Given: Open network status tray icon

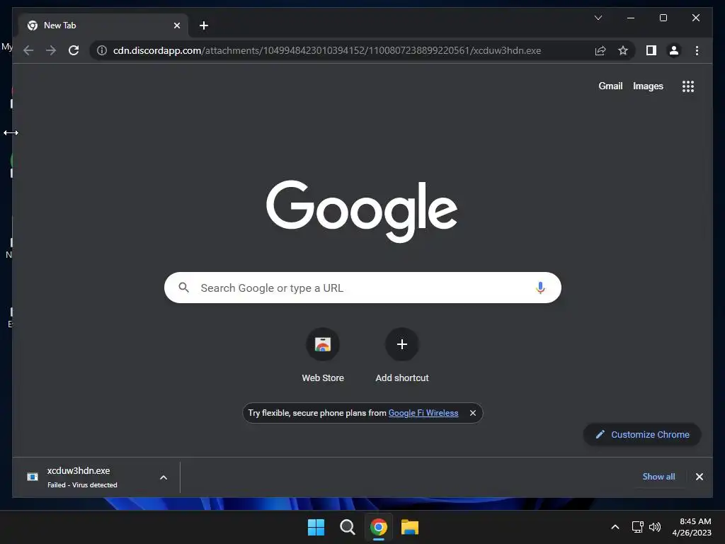Looking at the screenshot, I should coord(638,527).
